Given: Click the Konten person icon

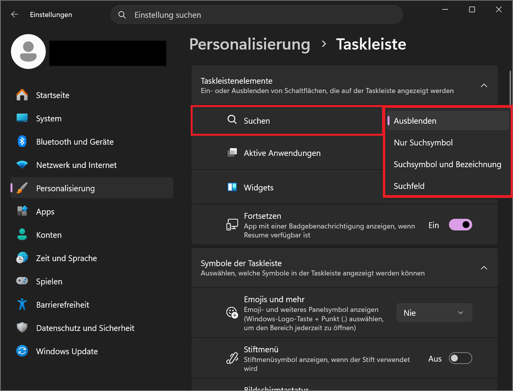Looking at the screenshot, I should [x=22, y=234].
